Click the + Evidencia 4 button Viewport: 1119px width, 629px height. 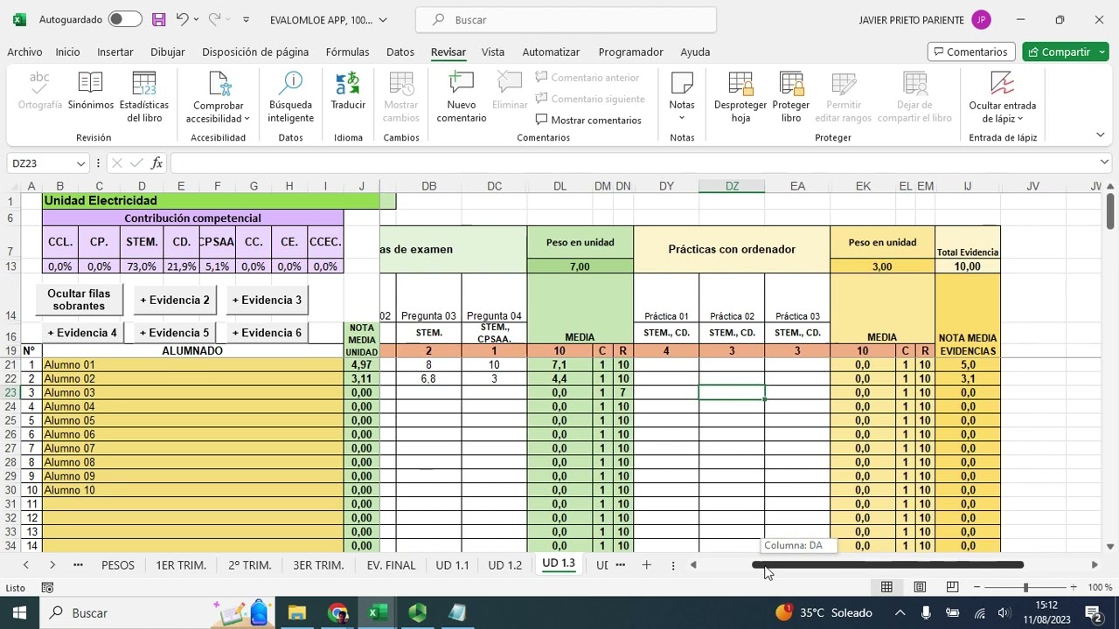[x=82, y=333]
